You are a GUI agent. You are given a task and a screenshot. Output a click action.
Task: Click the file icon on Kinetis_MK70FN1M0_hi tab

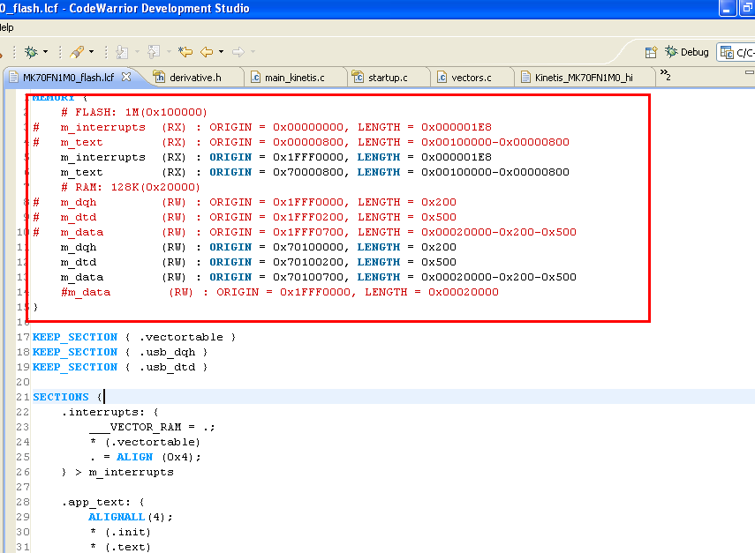click(525, 77)
